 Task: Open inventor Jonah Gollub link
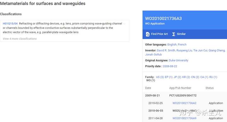154,55
